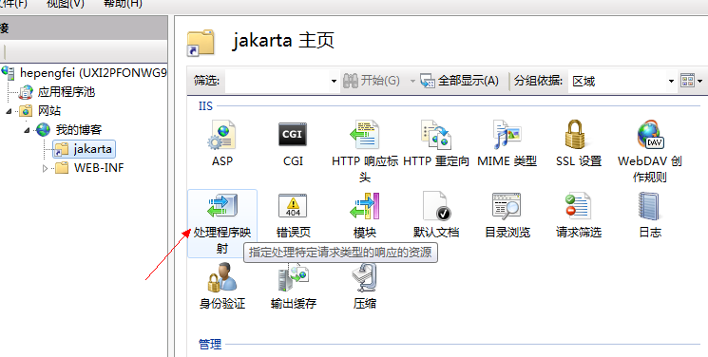The height and width of the screenshot is (357, 708).
Task: Open 身份验证 feature icon
Action: pyautogui.click(x=222, y=277)
